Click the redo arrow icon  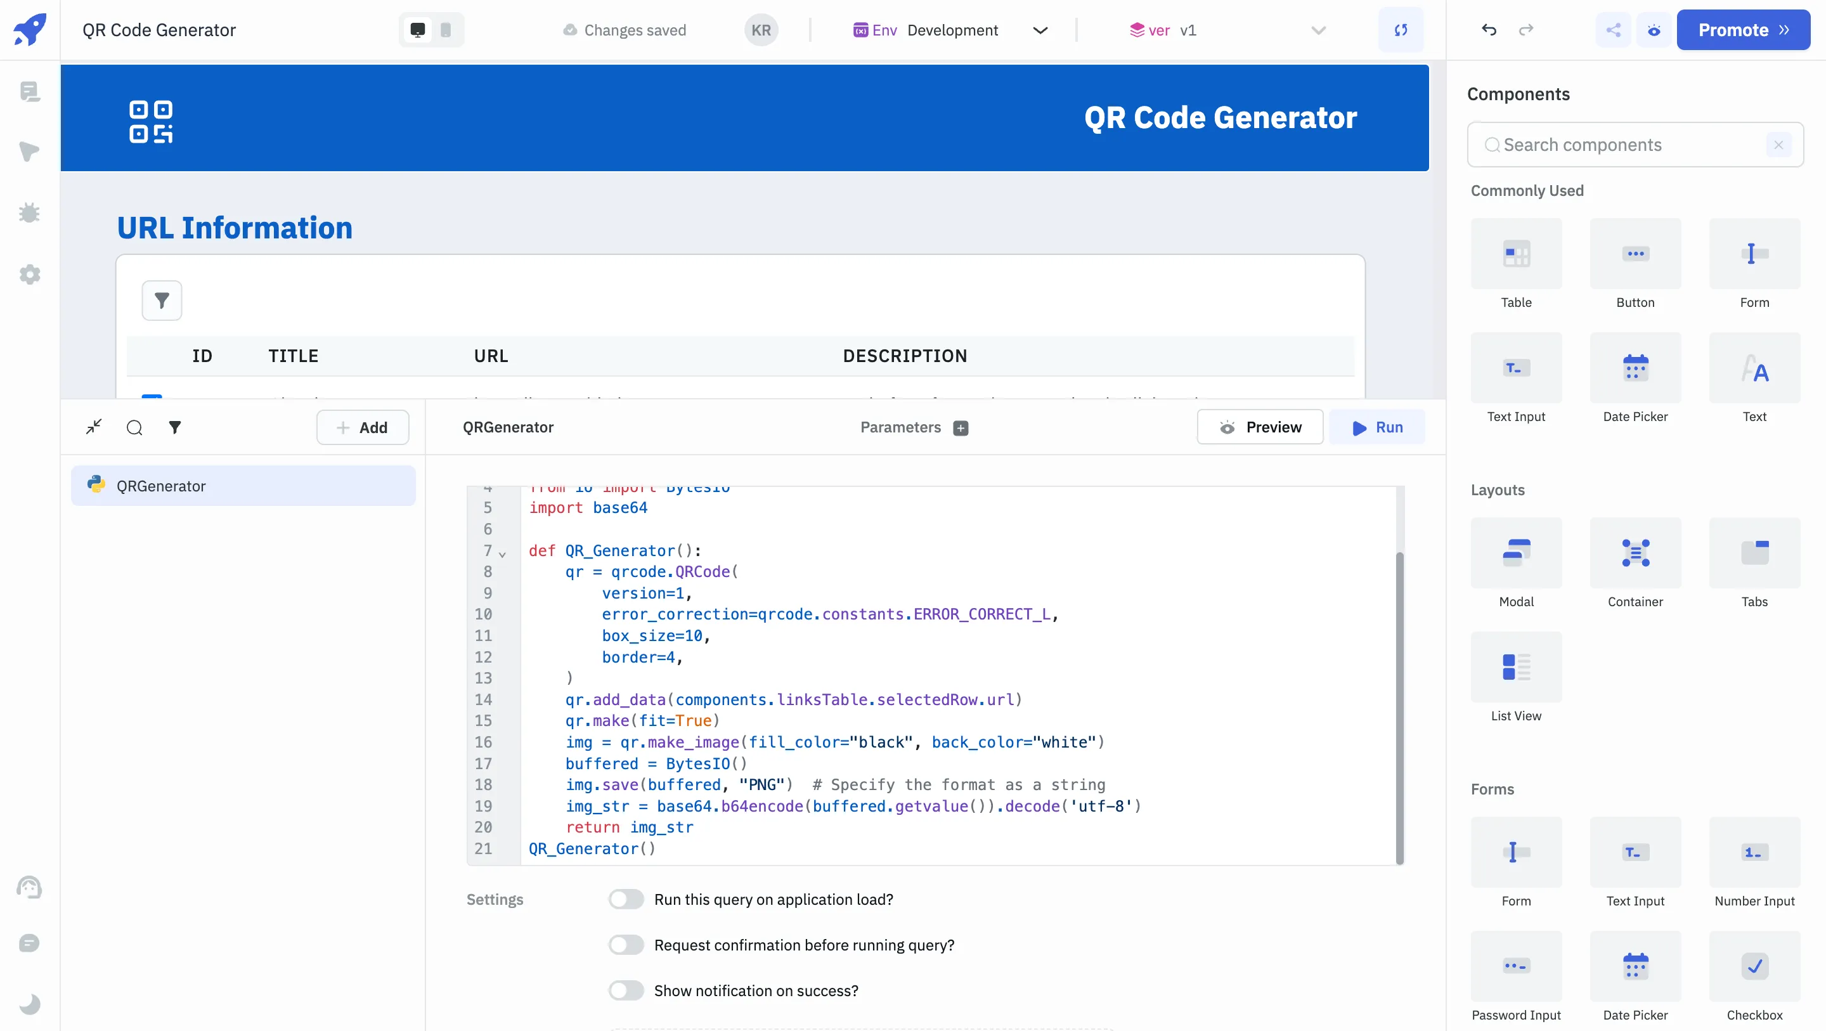(x=1525, y=30)
